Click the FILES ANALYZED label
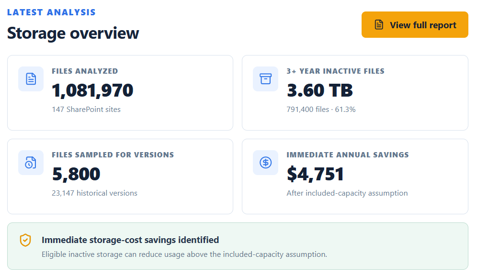Viewport: 477px width, 276px height. (85, 71)
